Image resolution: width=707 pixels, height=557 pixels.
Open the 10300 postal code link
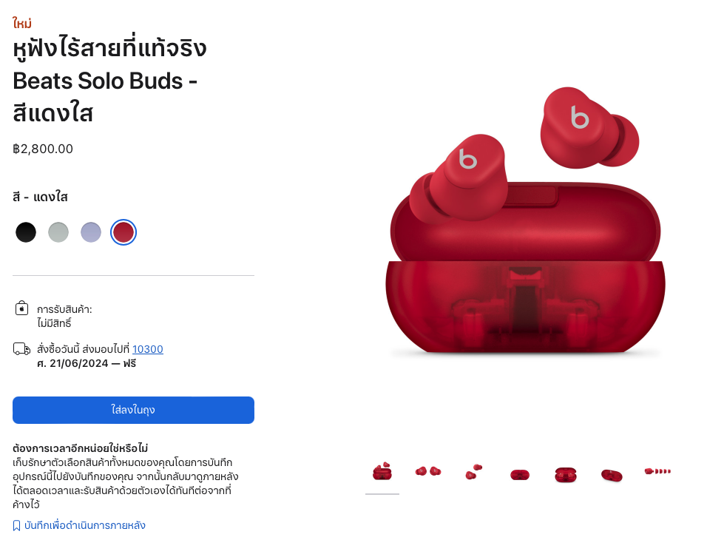click(147, 349)
